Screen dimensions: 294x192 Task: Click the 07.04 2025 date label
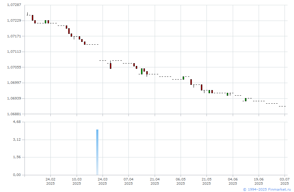(x=128, y=181)
